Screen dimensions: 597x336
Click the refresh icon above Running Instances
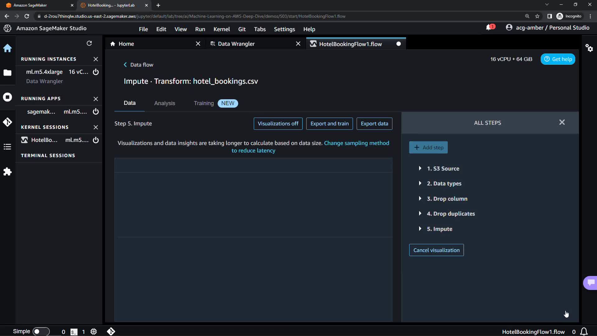(x=89, y=43)
